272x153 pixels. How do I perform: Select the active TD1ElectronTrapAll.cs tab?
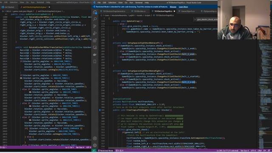[x=163, y=11]
